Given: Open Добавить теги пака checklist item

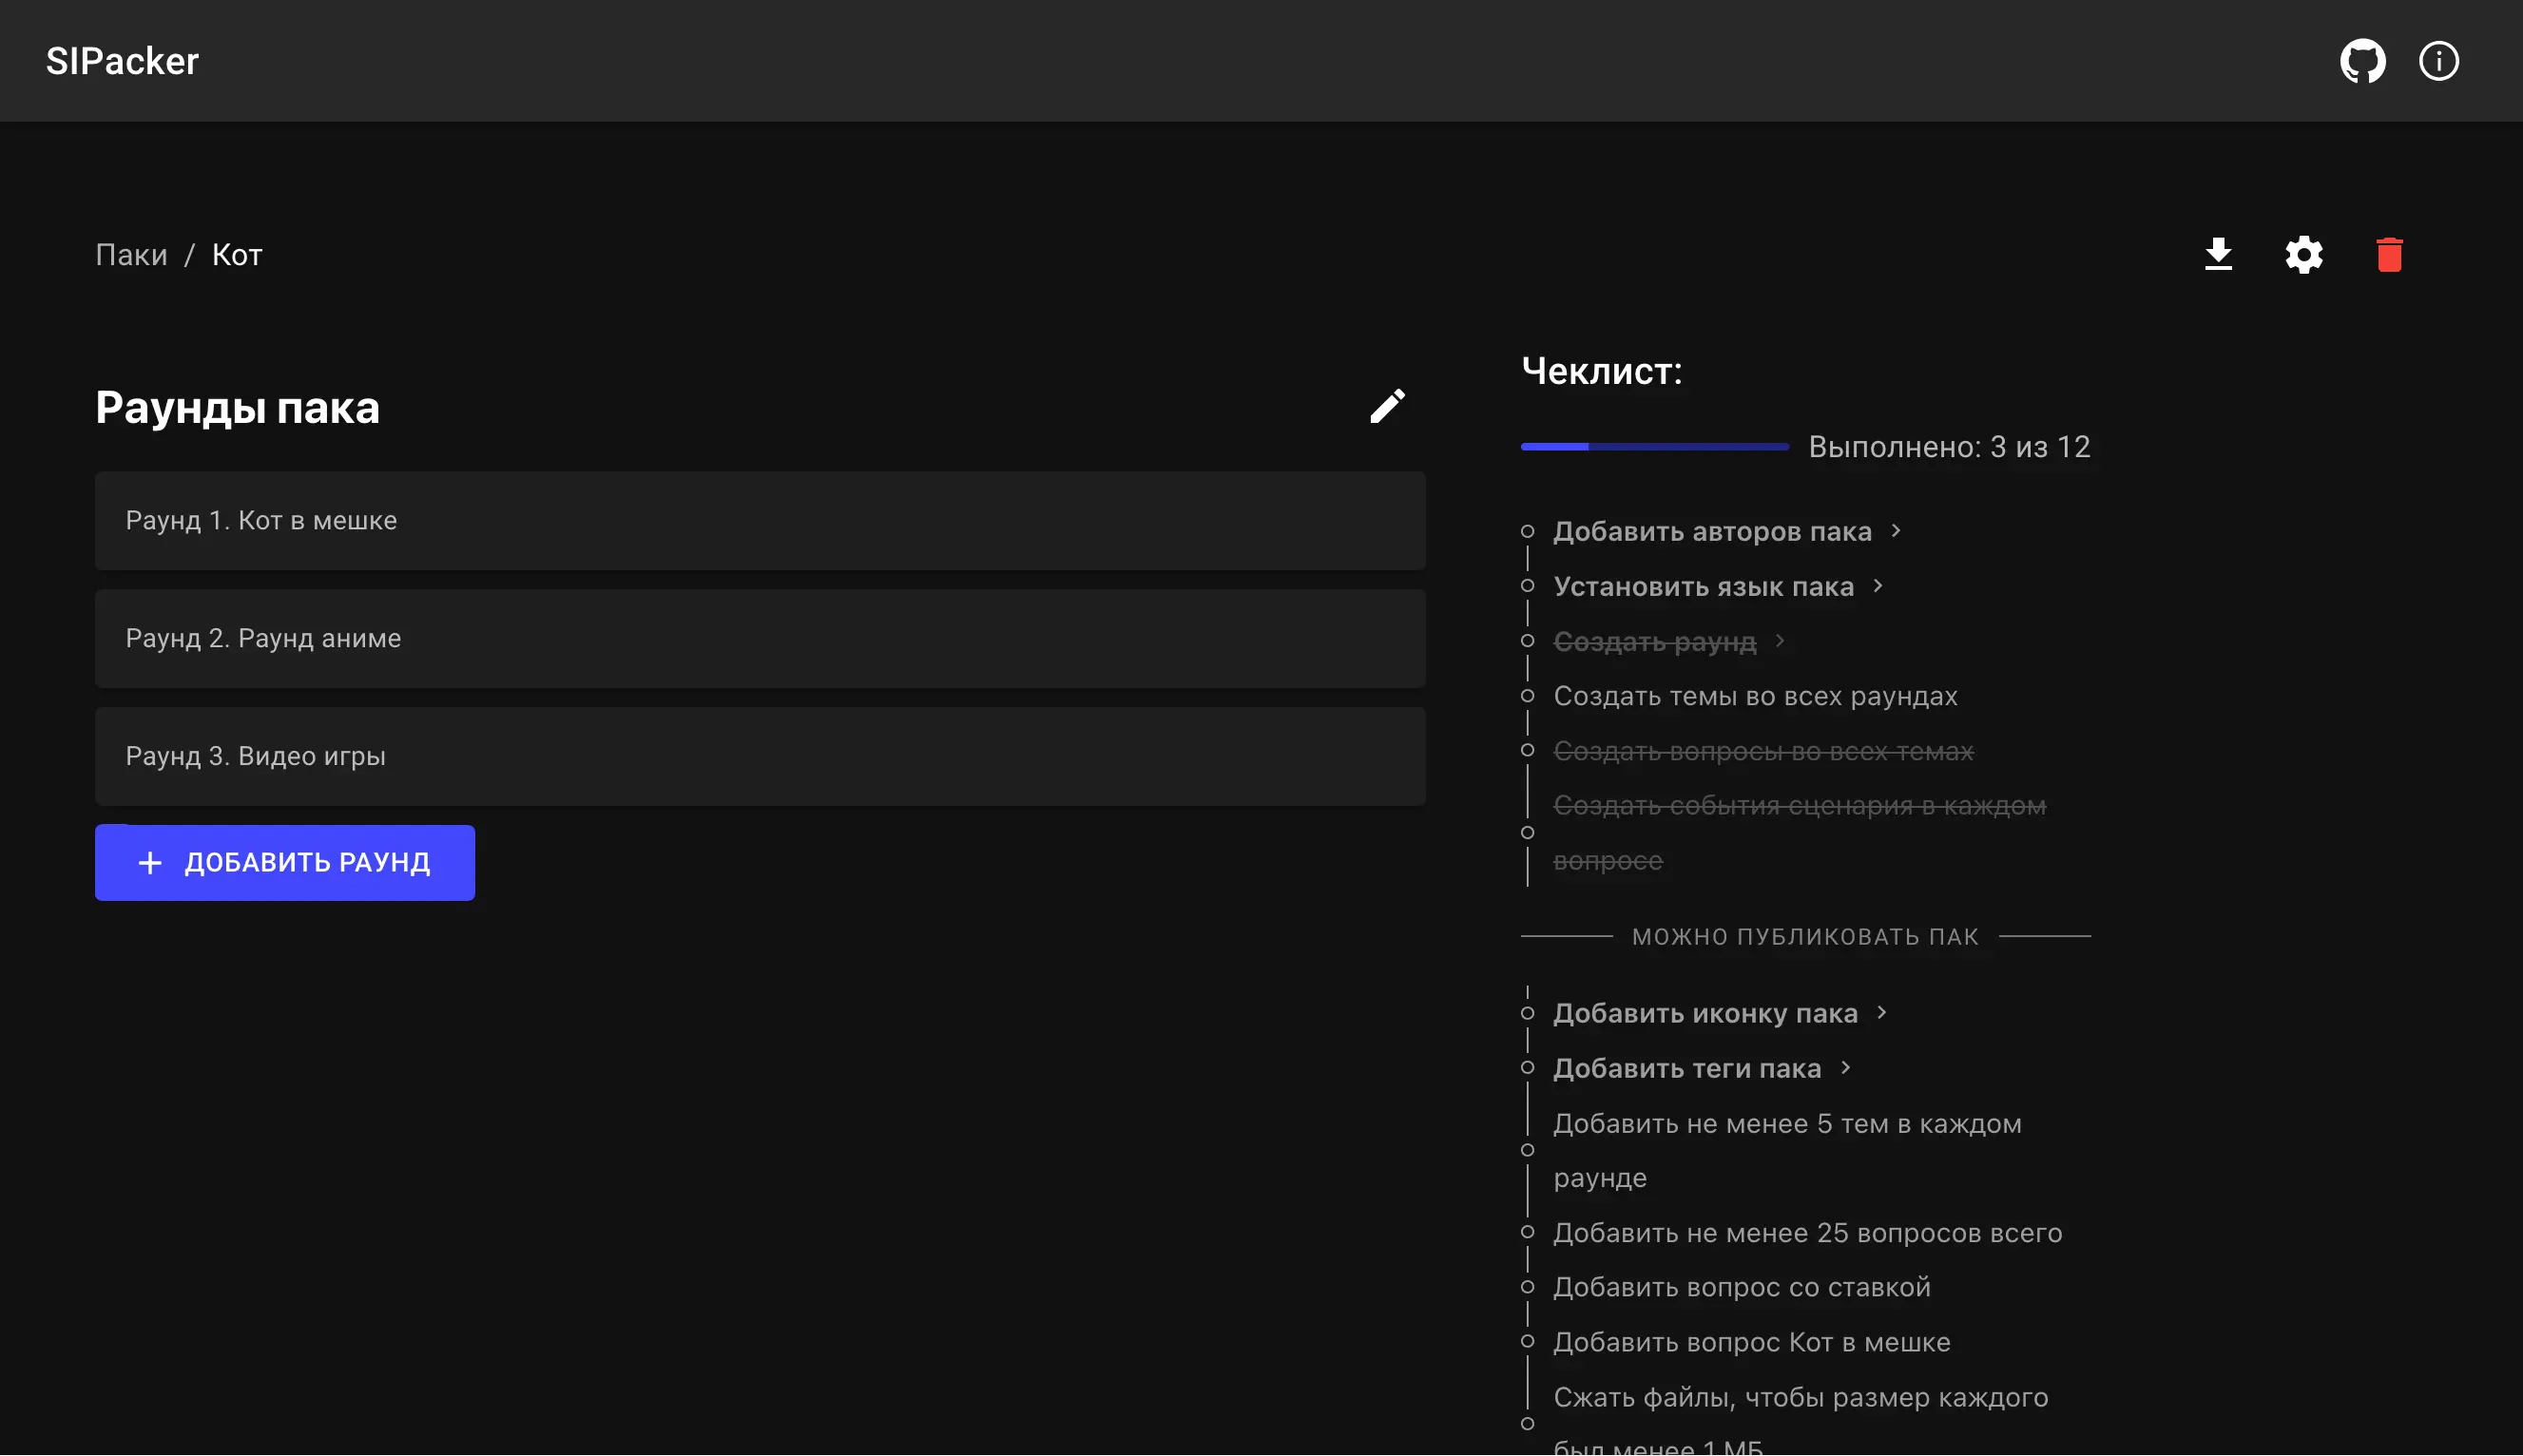Looking at the screenshot, I should [x=1686, y=1068].
